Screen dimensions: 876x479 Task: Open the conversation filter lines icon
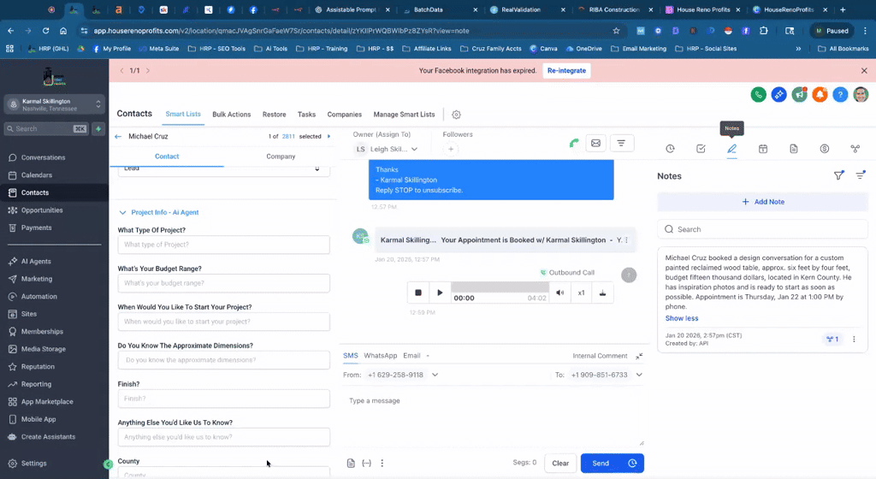point(621,144)
